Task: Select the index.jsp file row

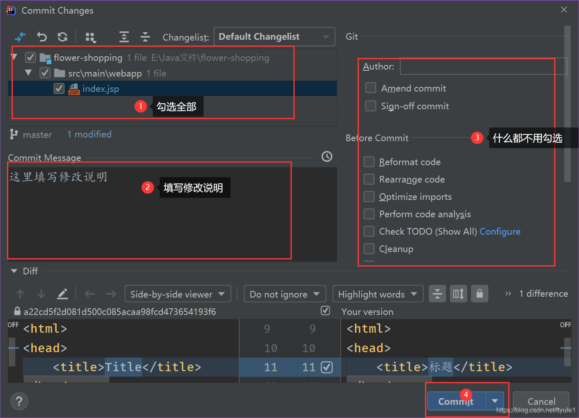Action: 172,89
